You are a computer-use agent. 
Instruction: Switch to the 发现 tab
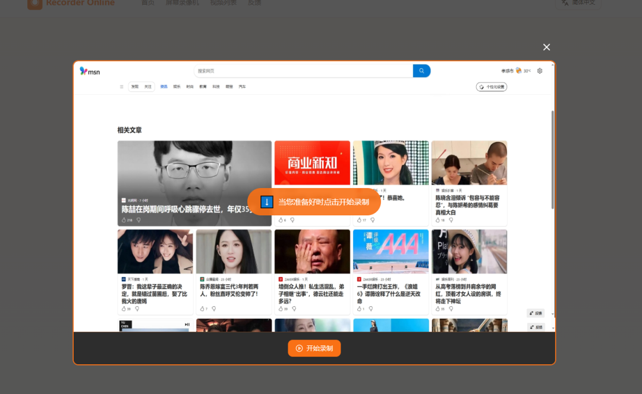point(135,87)
